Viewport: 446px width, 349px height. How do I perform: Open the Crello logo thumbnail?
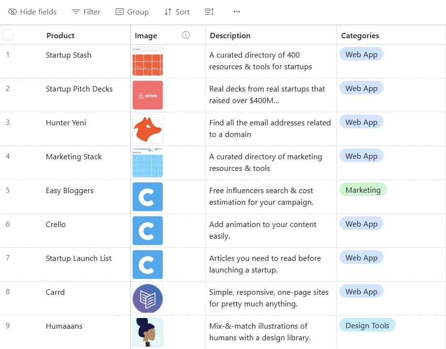(x=147, y=230)
